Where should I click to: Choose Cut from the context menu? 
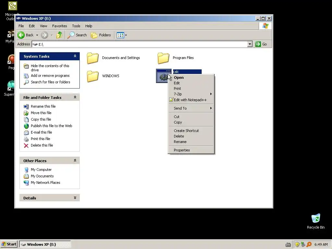click(x=191, y=117)
